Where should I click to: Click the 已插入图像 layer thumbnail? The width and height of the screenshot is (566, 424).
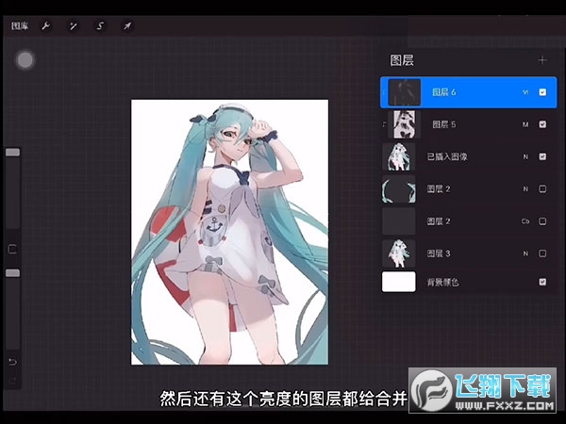point(399,156)
